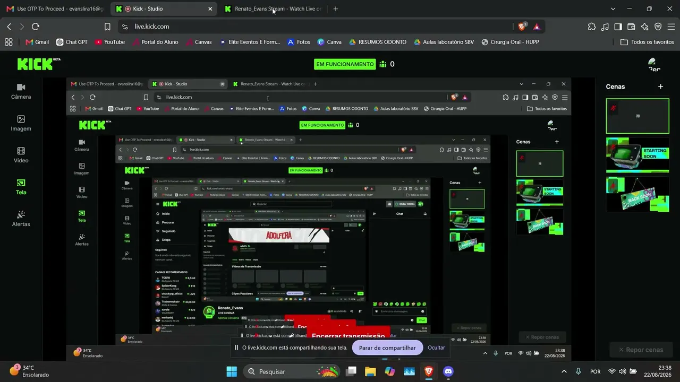Open the Brave VPN shield icon
The width and height of the screenshot is (680, 382).
click(658, 27)
